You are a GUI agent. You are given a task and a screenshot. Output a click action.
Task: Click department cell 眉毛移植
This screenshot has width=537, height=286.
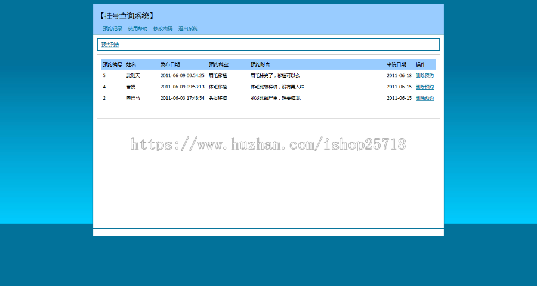[x=218, y=76]
